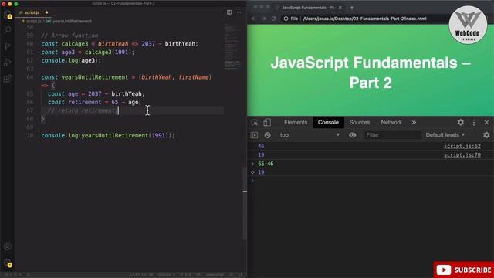494x278 pixels.
Task: Click the const age3 code line
Action: tap(88, 52)
